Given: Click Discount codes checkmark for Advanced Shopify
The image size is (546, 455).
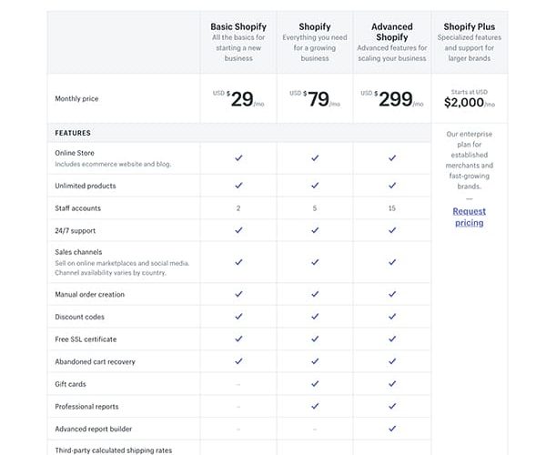Looking at the screenshot, I should pos(392,317).
